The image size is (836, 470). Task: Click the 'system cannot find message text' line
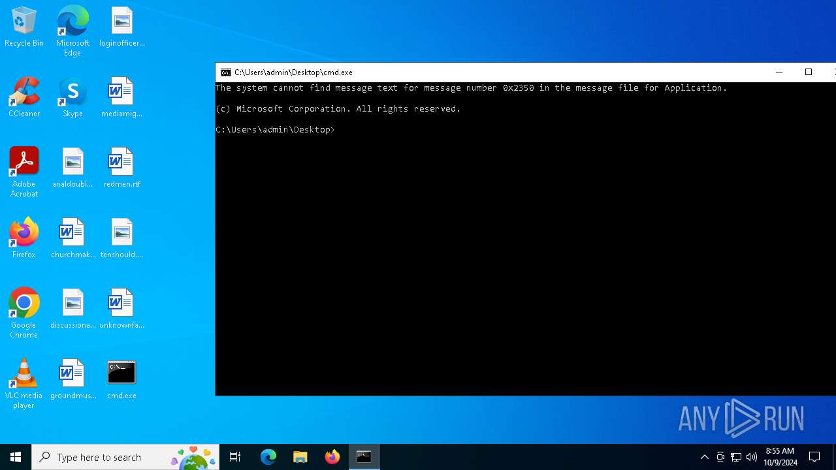click(471, 88)
